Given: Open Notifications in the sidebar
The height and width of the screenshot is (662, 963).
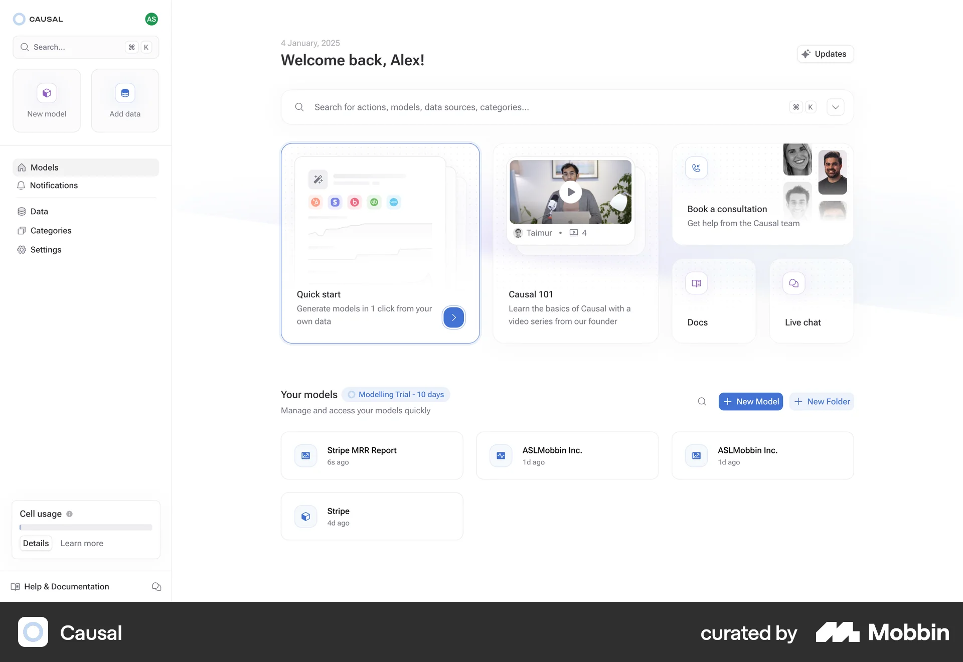Looking at the screenshot, I should pyautogui.click(x=54, y=186).
